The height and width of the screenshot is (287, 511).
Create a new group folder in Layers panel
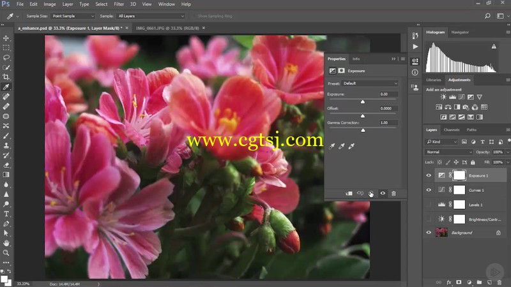(479, 282)
